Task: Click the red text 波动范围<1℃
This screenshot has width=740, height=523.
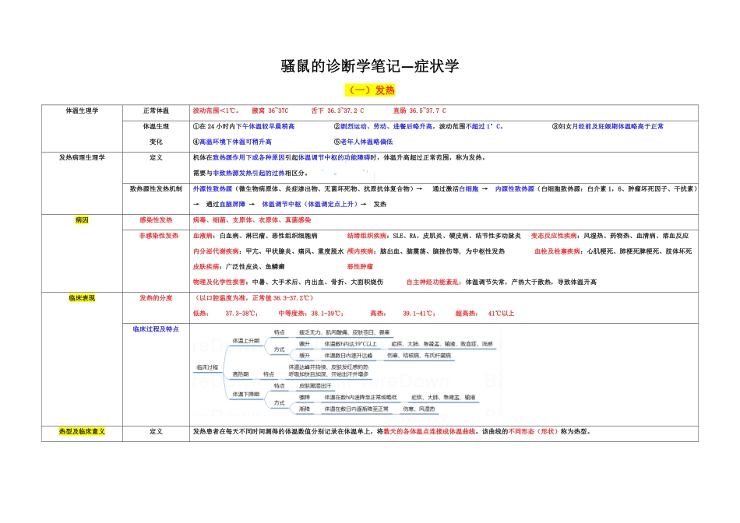Action: (215, 111)
